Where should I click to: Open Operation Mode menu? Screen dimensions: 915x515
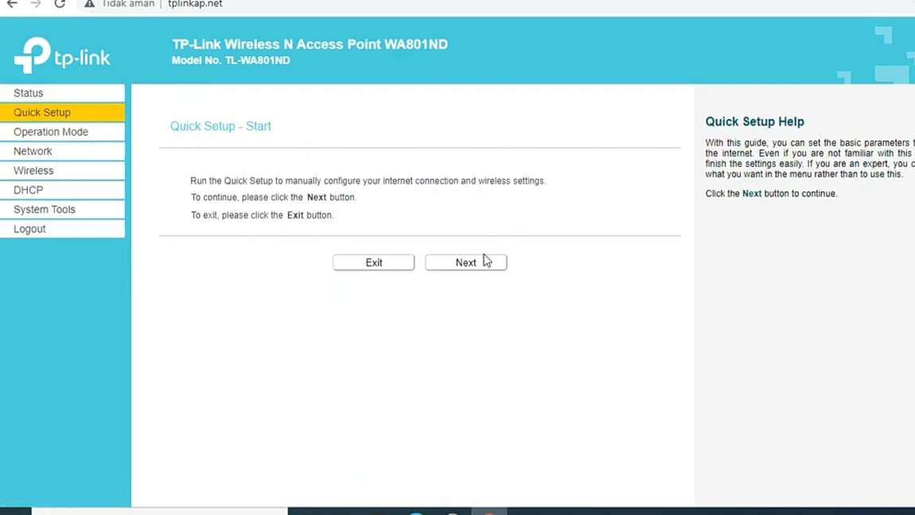tap(62, 132)
